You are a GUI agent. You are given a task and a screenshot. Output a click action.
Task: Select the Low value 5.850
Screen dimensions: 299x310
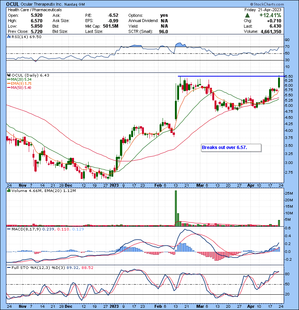pyautogui.click(x=37, y=26)
